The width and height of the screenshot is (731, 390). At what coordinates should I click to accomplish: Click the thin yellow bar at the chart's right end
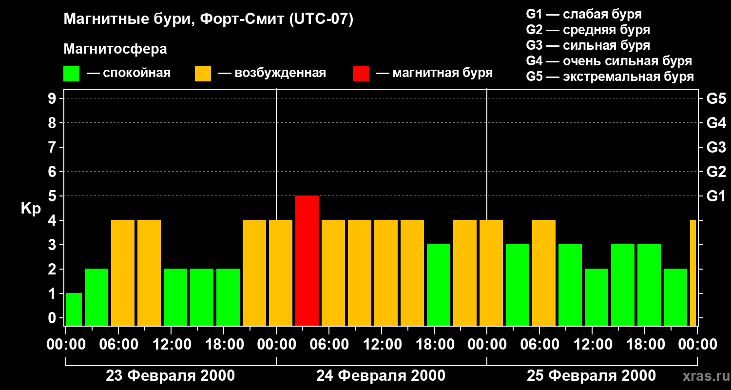click(x=693, y=273)
